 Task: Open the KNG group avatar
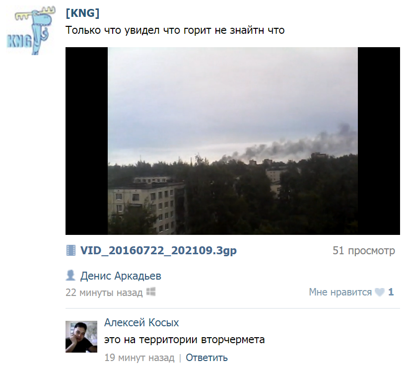[x=31, y=31]
